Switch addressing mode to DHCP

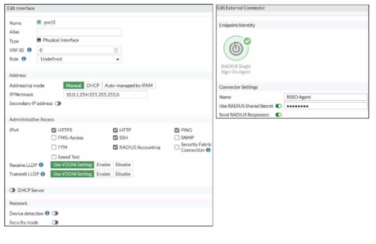tap(93, 85)
